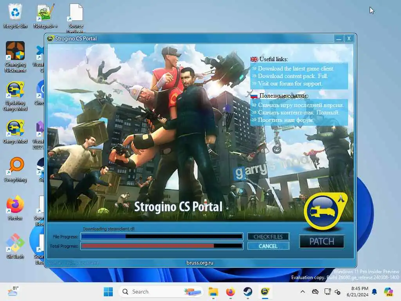Open Скачать контент-пак Полный link
The height and width of the screenshot is (301, 401).
pos(298,112)
